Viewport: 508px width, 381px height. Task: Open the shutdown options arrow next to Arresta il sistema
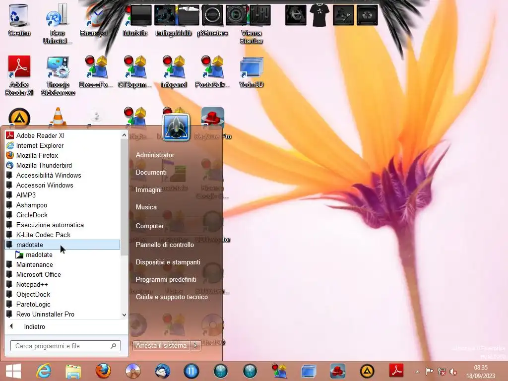point(195,346)
